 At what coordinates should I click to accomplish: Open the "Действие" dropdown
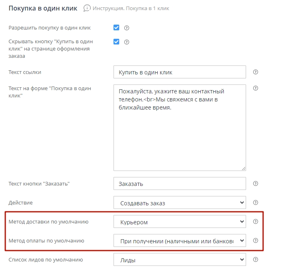(180, 202)
